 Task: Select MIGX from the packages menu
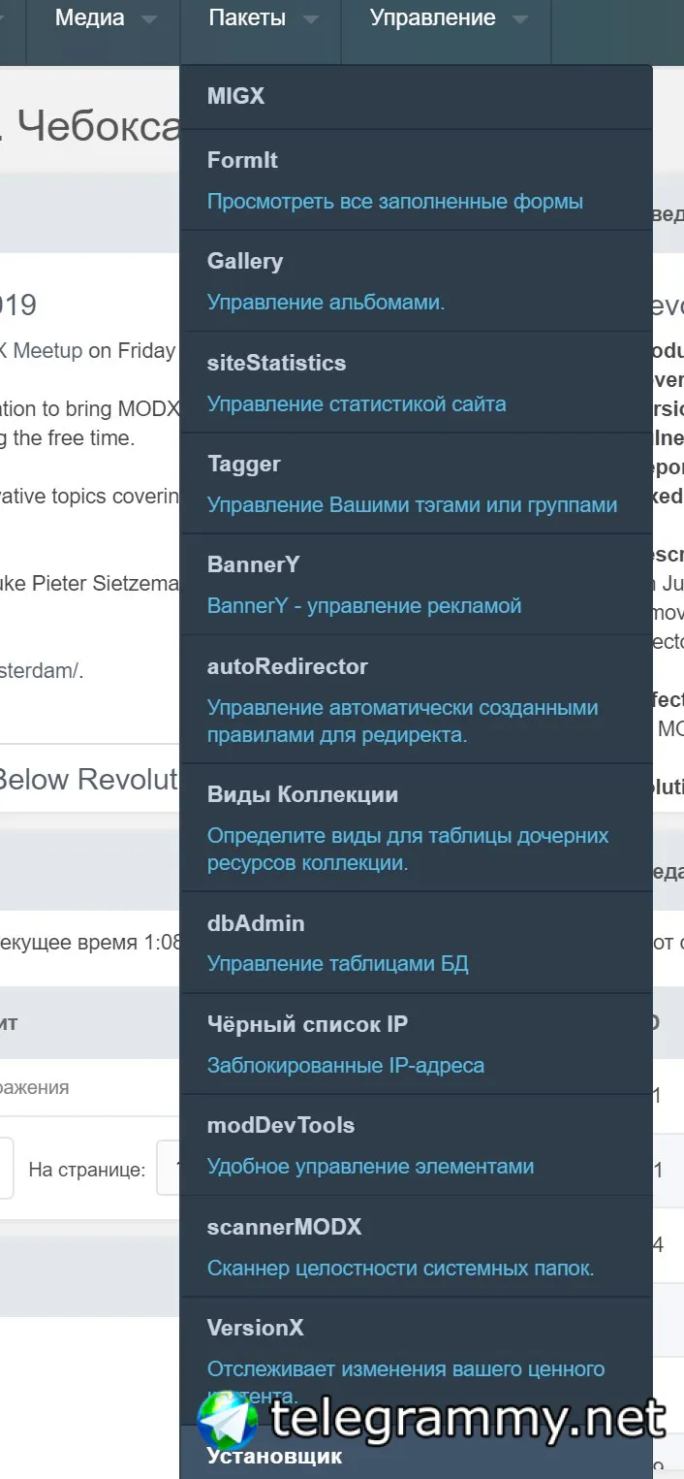(416, 97)
